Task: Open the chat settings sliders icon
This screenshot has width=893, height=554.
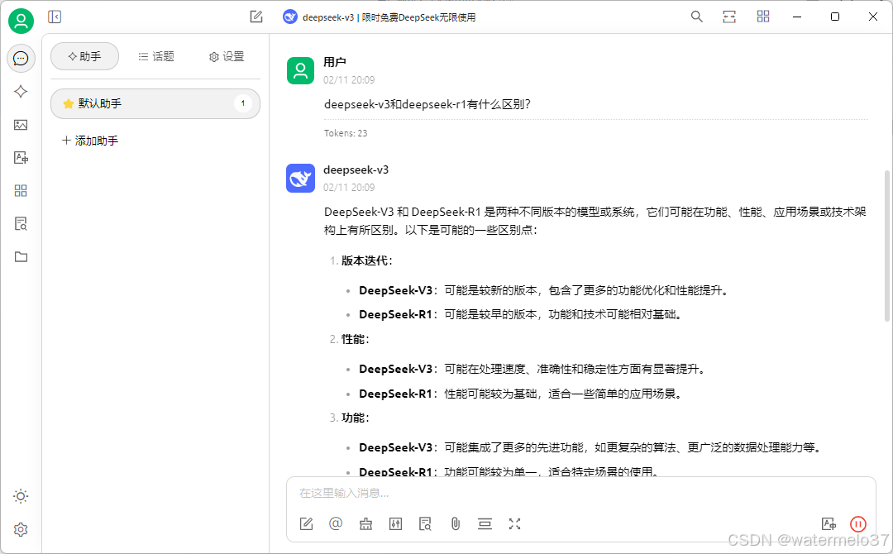Action: pyautogui.click(x=395, y=523)
